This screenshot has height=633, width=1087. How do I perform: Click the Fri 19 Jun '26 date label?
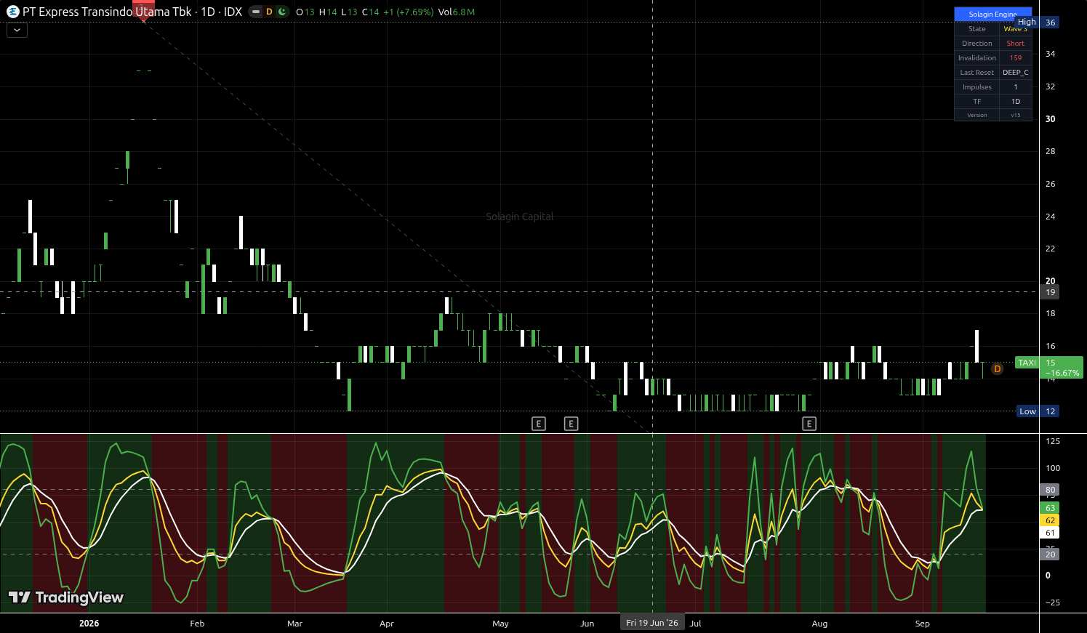pos(652,623)
